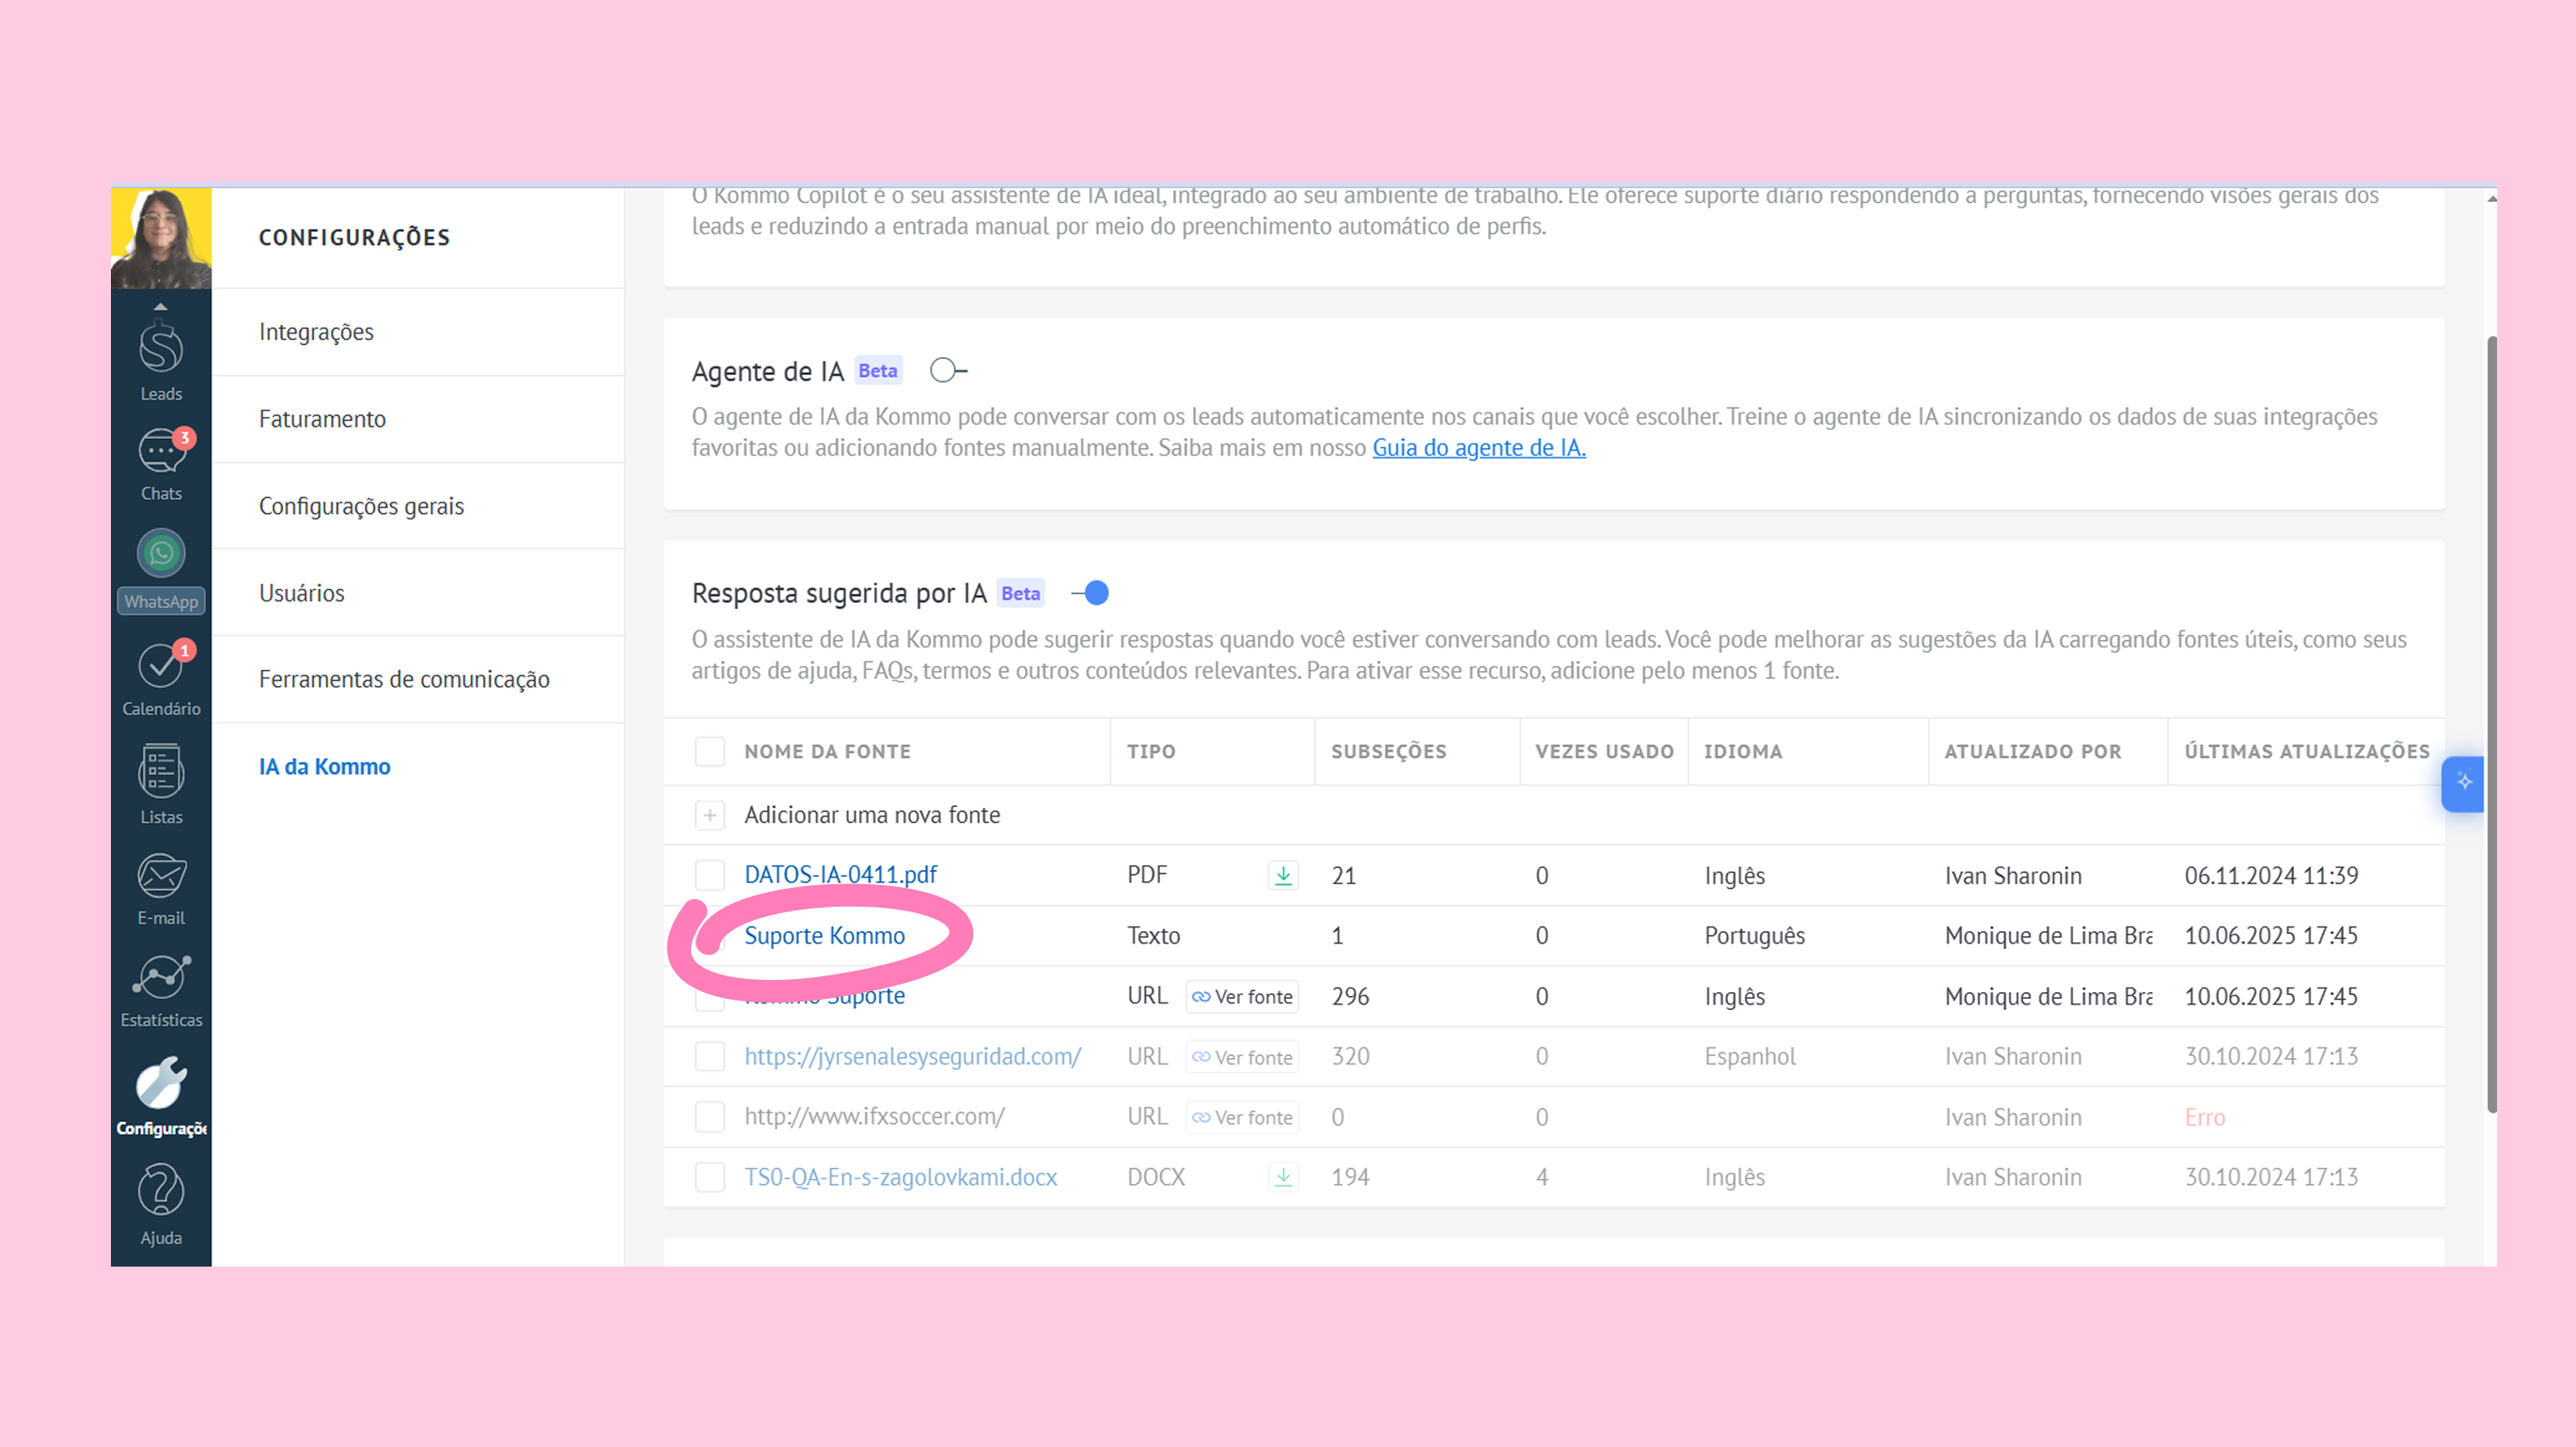Click the Últimas Atualizações column header

2306,752
